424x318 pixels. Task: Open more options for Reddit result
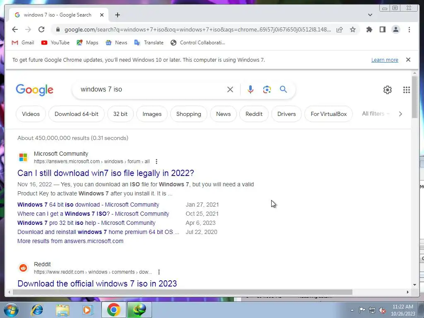pos(159,272)
